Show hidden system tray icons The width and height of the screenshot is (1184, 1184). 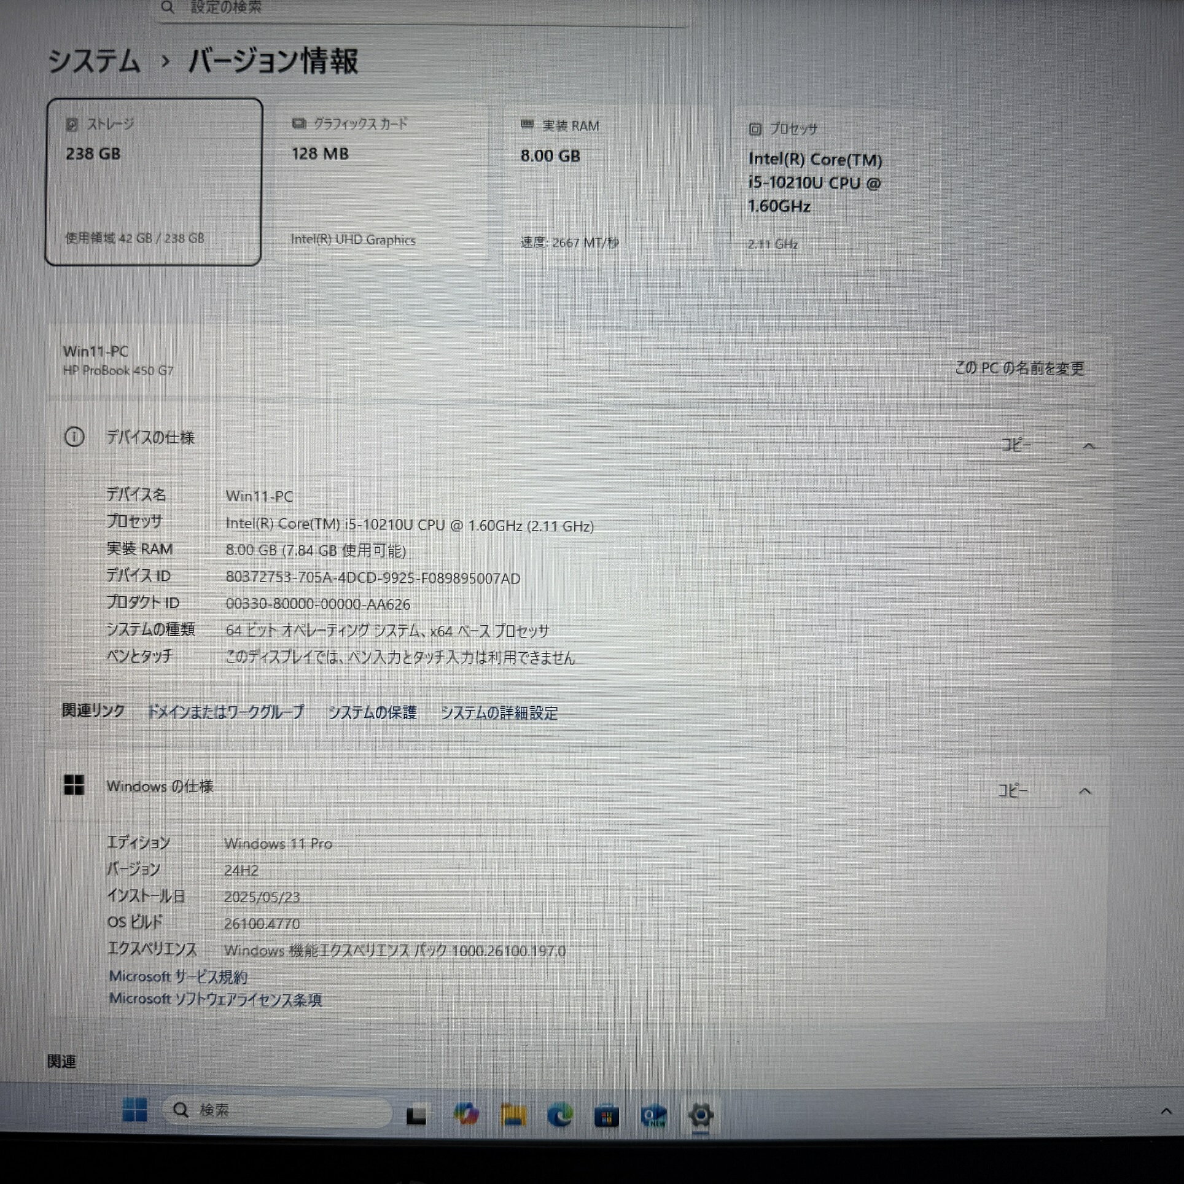point(1166,1111)
